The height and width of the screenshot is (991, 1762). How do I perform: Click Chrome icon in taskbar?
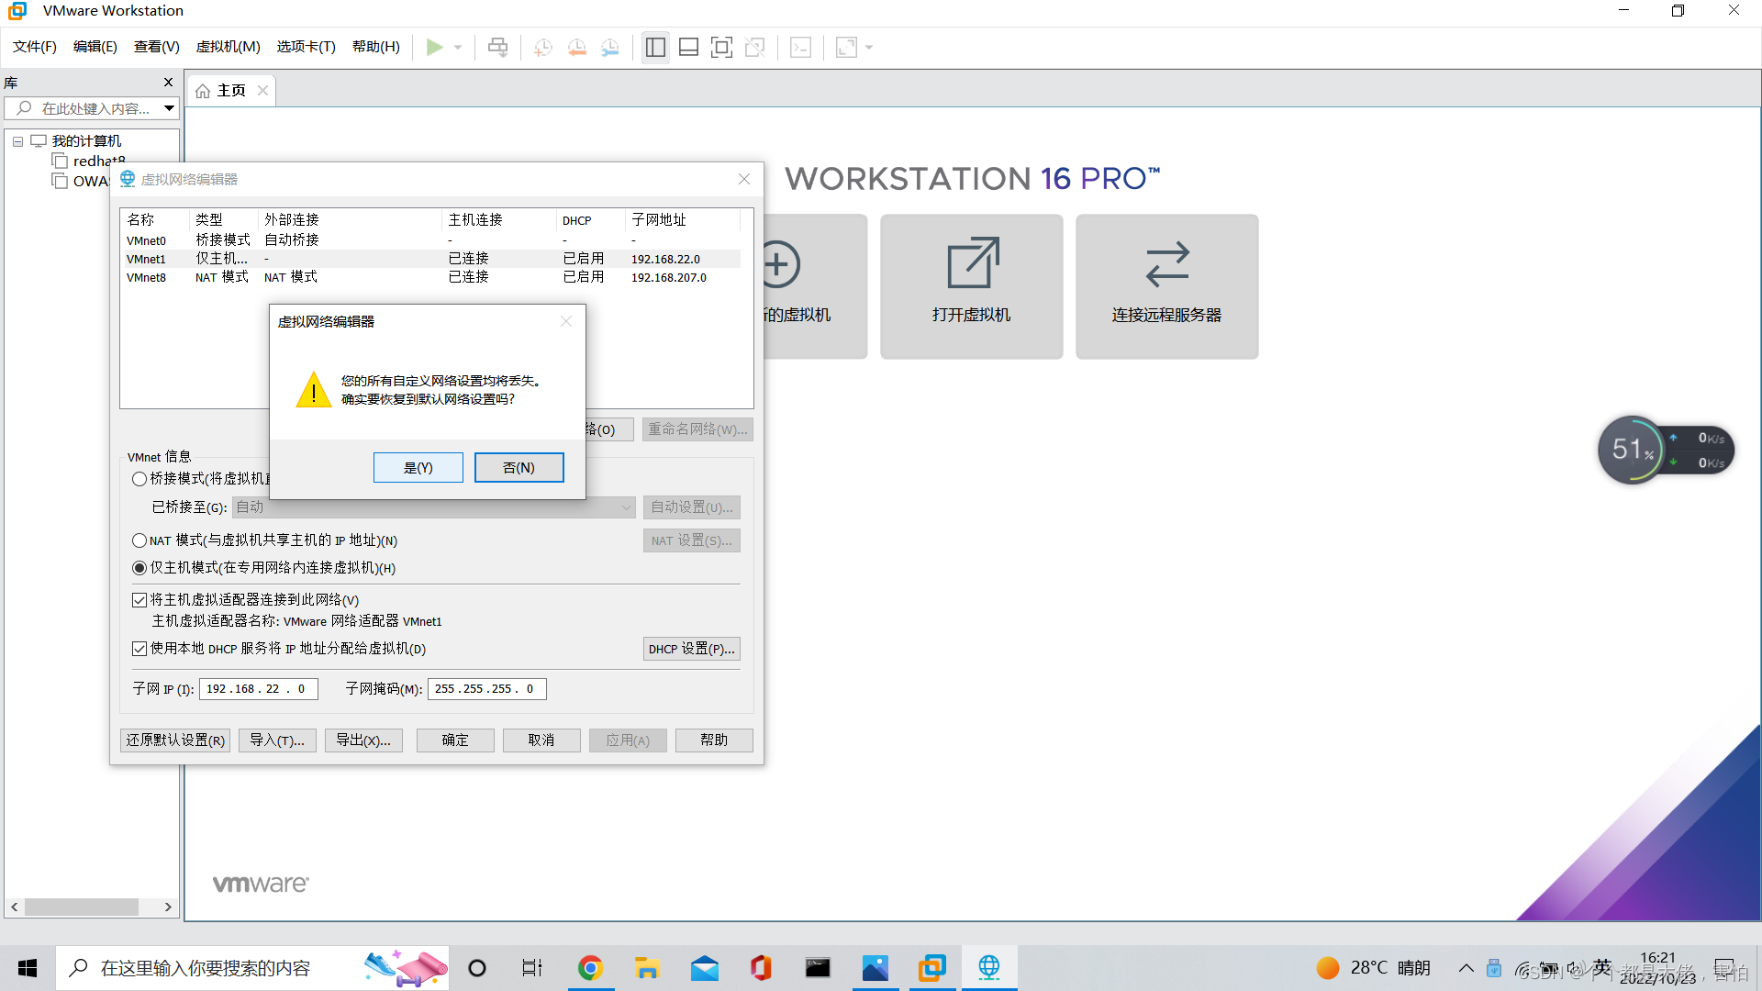pyautogui.click(x=590, y=968)
